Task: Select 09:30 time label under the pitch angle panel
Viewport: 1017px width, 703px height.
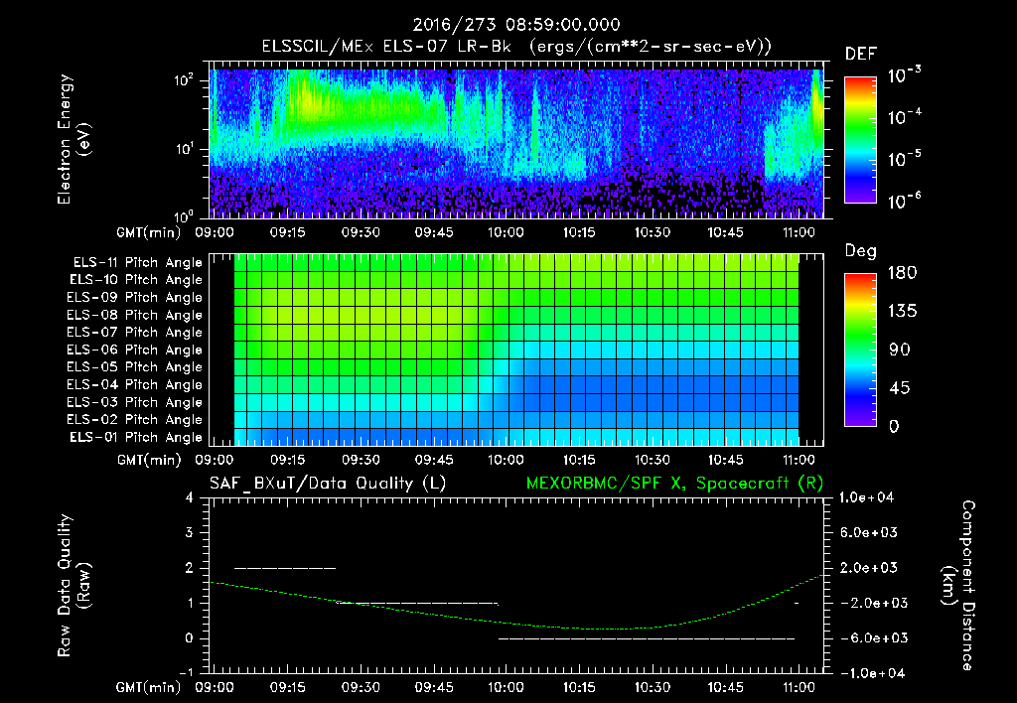Action: [361, 460]
